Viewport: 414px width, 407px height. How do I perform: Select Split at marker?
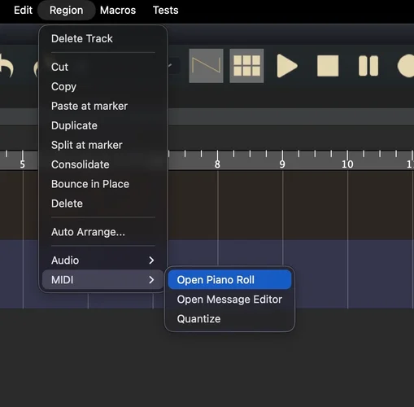[x=103, y=145]
